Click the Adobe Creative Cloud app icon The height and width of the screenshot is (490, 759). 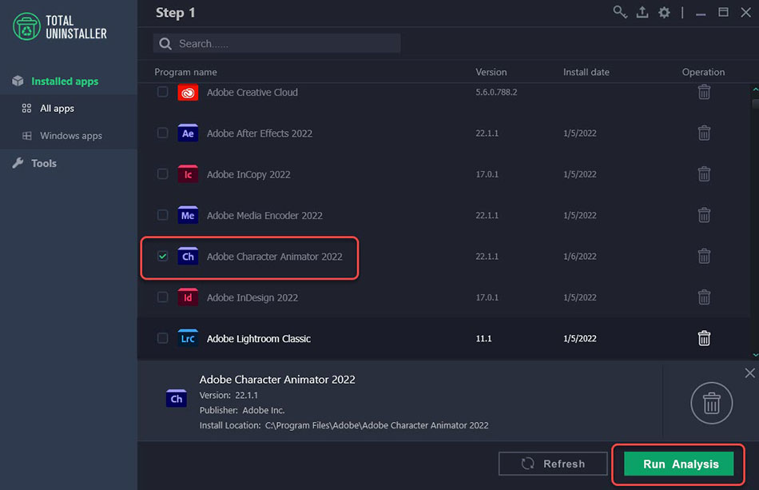click(188, 92)
